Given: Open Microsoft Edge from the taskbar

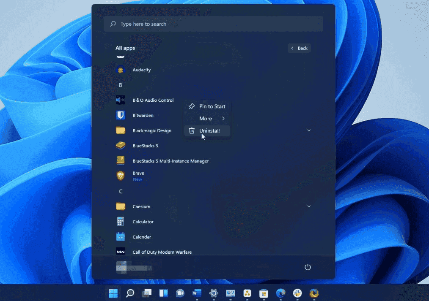Looking at the screenshot, I should click(x=280, y=293).
